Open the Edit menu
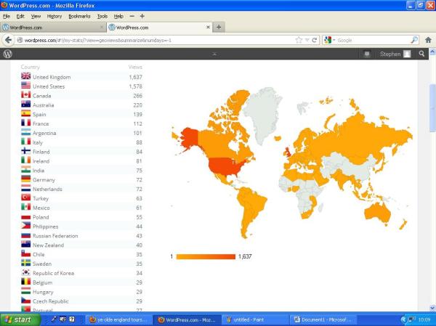 [x=20, y=17]
